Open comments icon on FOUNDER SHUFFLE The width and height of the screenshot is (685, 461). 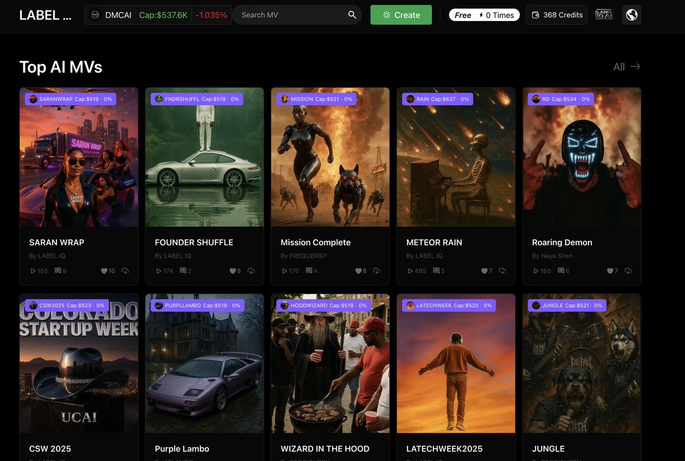pos(183,271)
